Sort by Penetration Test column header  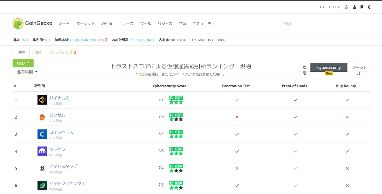coord(236,86)
